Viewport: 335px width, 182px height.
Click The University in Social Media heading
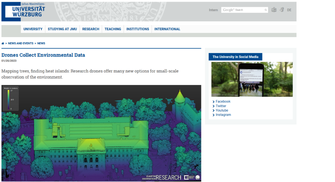pos(236,57)
